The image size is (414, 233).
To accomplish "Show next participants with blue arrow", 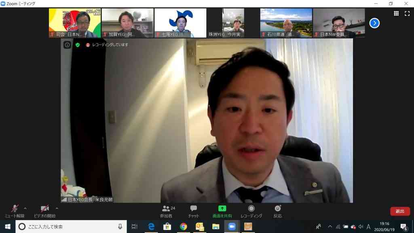I will tap(374, 23).
